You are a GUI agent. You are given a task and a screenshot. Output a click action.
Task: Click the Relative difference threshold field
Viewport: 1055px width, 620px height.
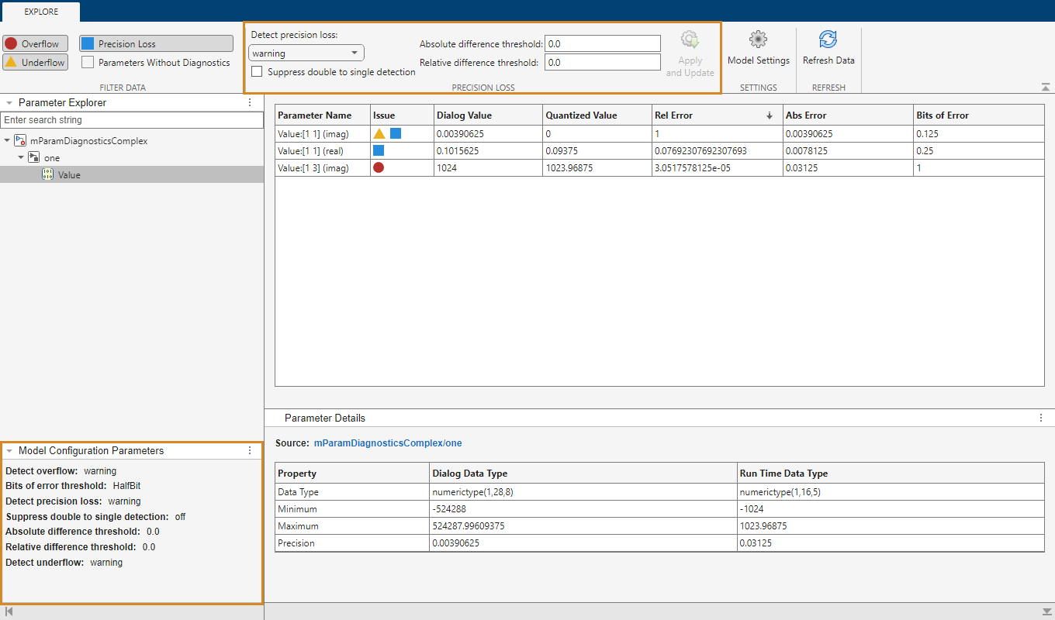tap(603, 63)
